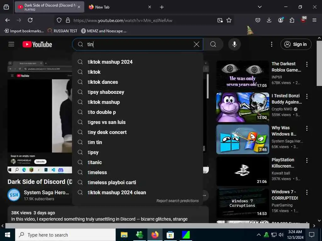
Task: Open YouTube settings three-dot menu
Action: pyautogui.click(x=271, y=44)
